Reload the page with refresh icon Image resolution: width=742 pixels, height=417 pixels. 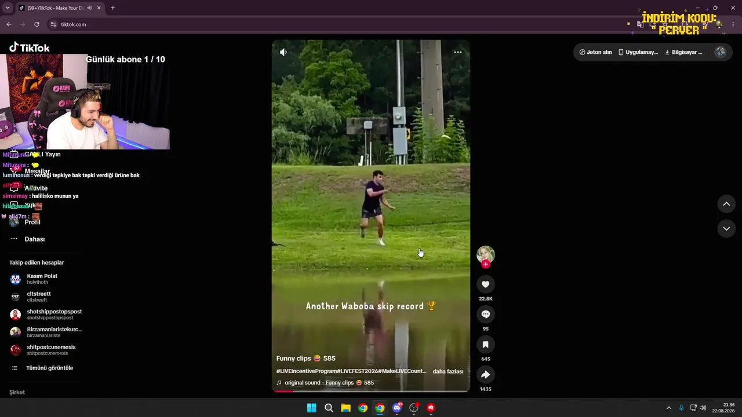pos(37,24)
